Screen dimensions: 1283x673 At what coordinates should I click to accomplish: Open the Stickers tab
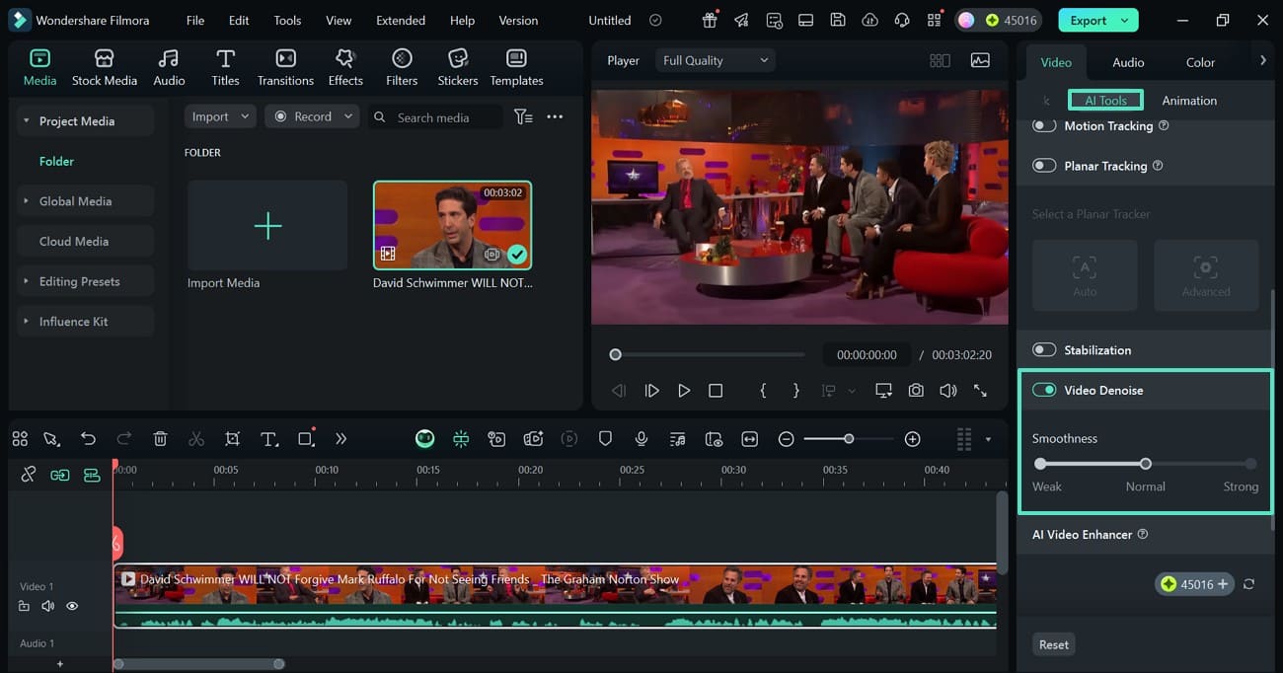coord(458,67)
